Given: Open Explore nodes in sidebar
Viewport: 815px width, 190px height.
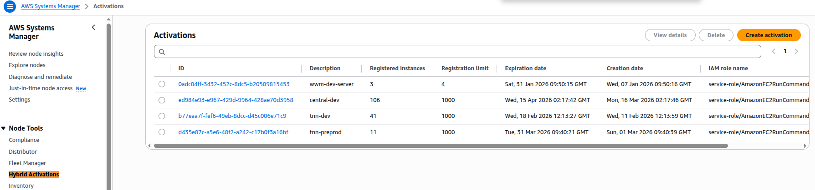Looking at the screenshot, I should [x=27, y=65].
